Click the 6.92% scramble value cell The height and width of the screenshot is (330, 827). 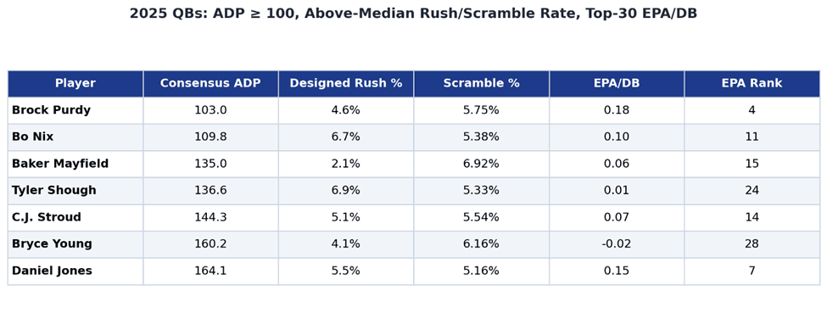(x=481, y=164)
